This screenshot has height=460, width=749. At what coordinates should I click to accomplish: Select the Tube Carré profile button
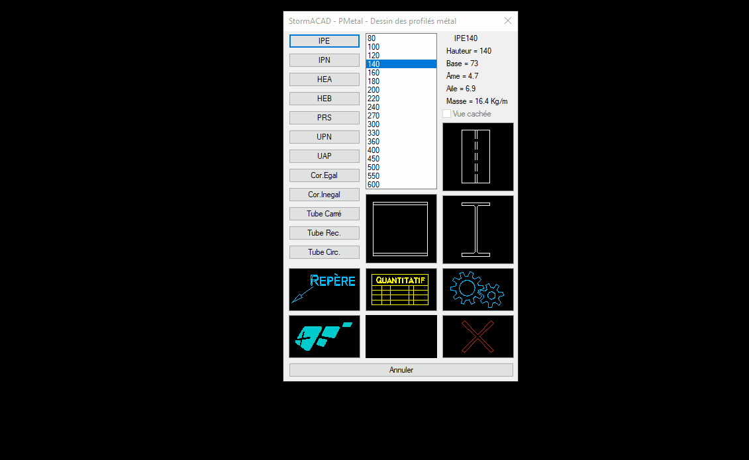click(325, 214)
